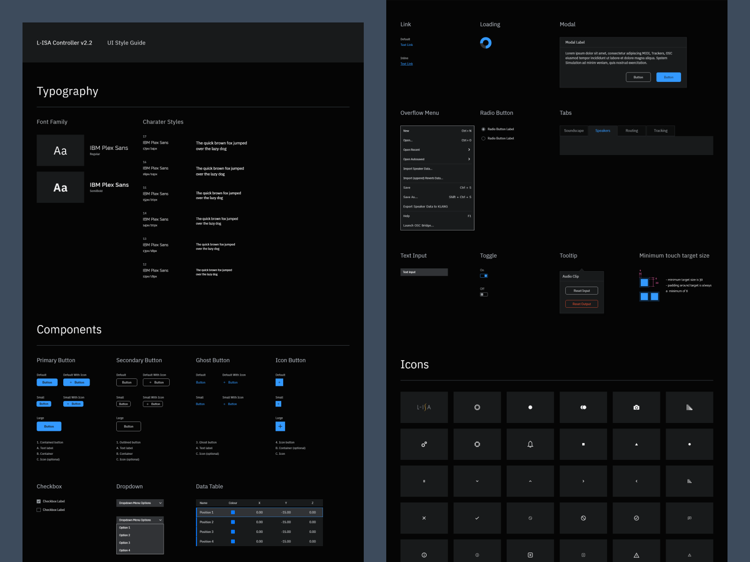Choose Import Speaker Data... menu item

[x=437, y=169]
